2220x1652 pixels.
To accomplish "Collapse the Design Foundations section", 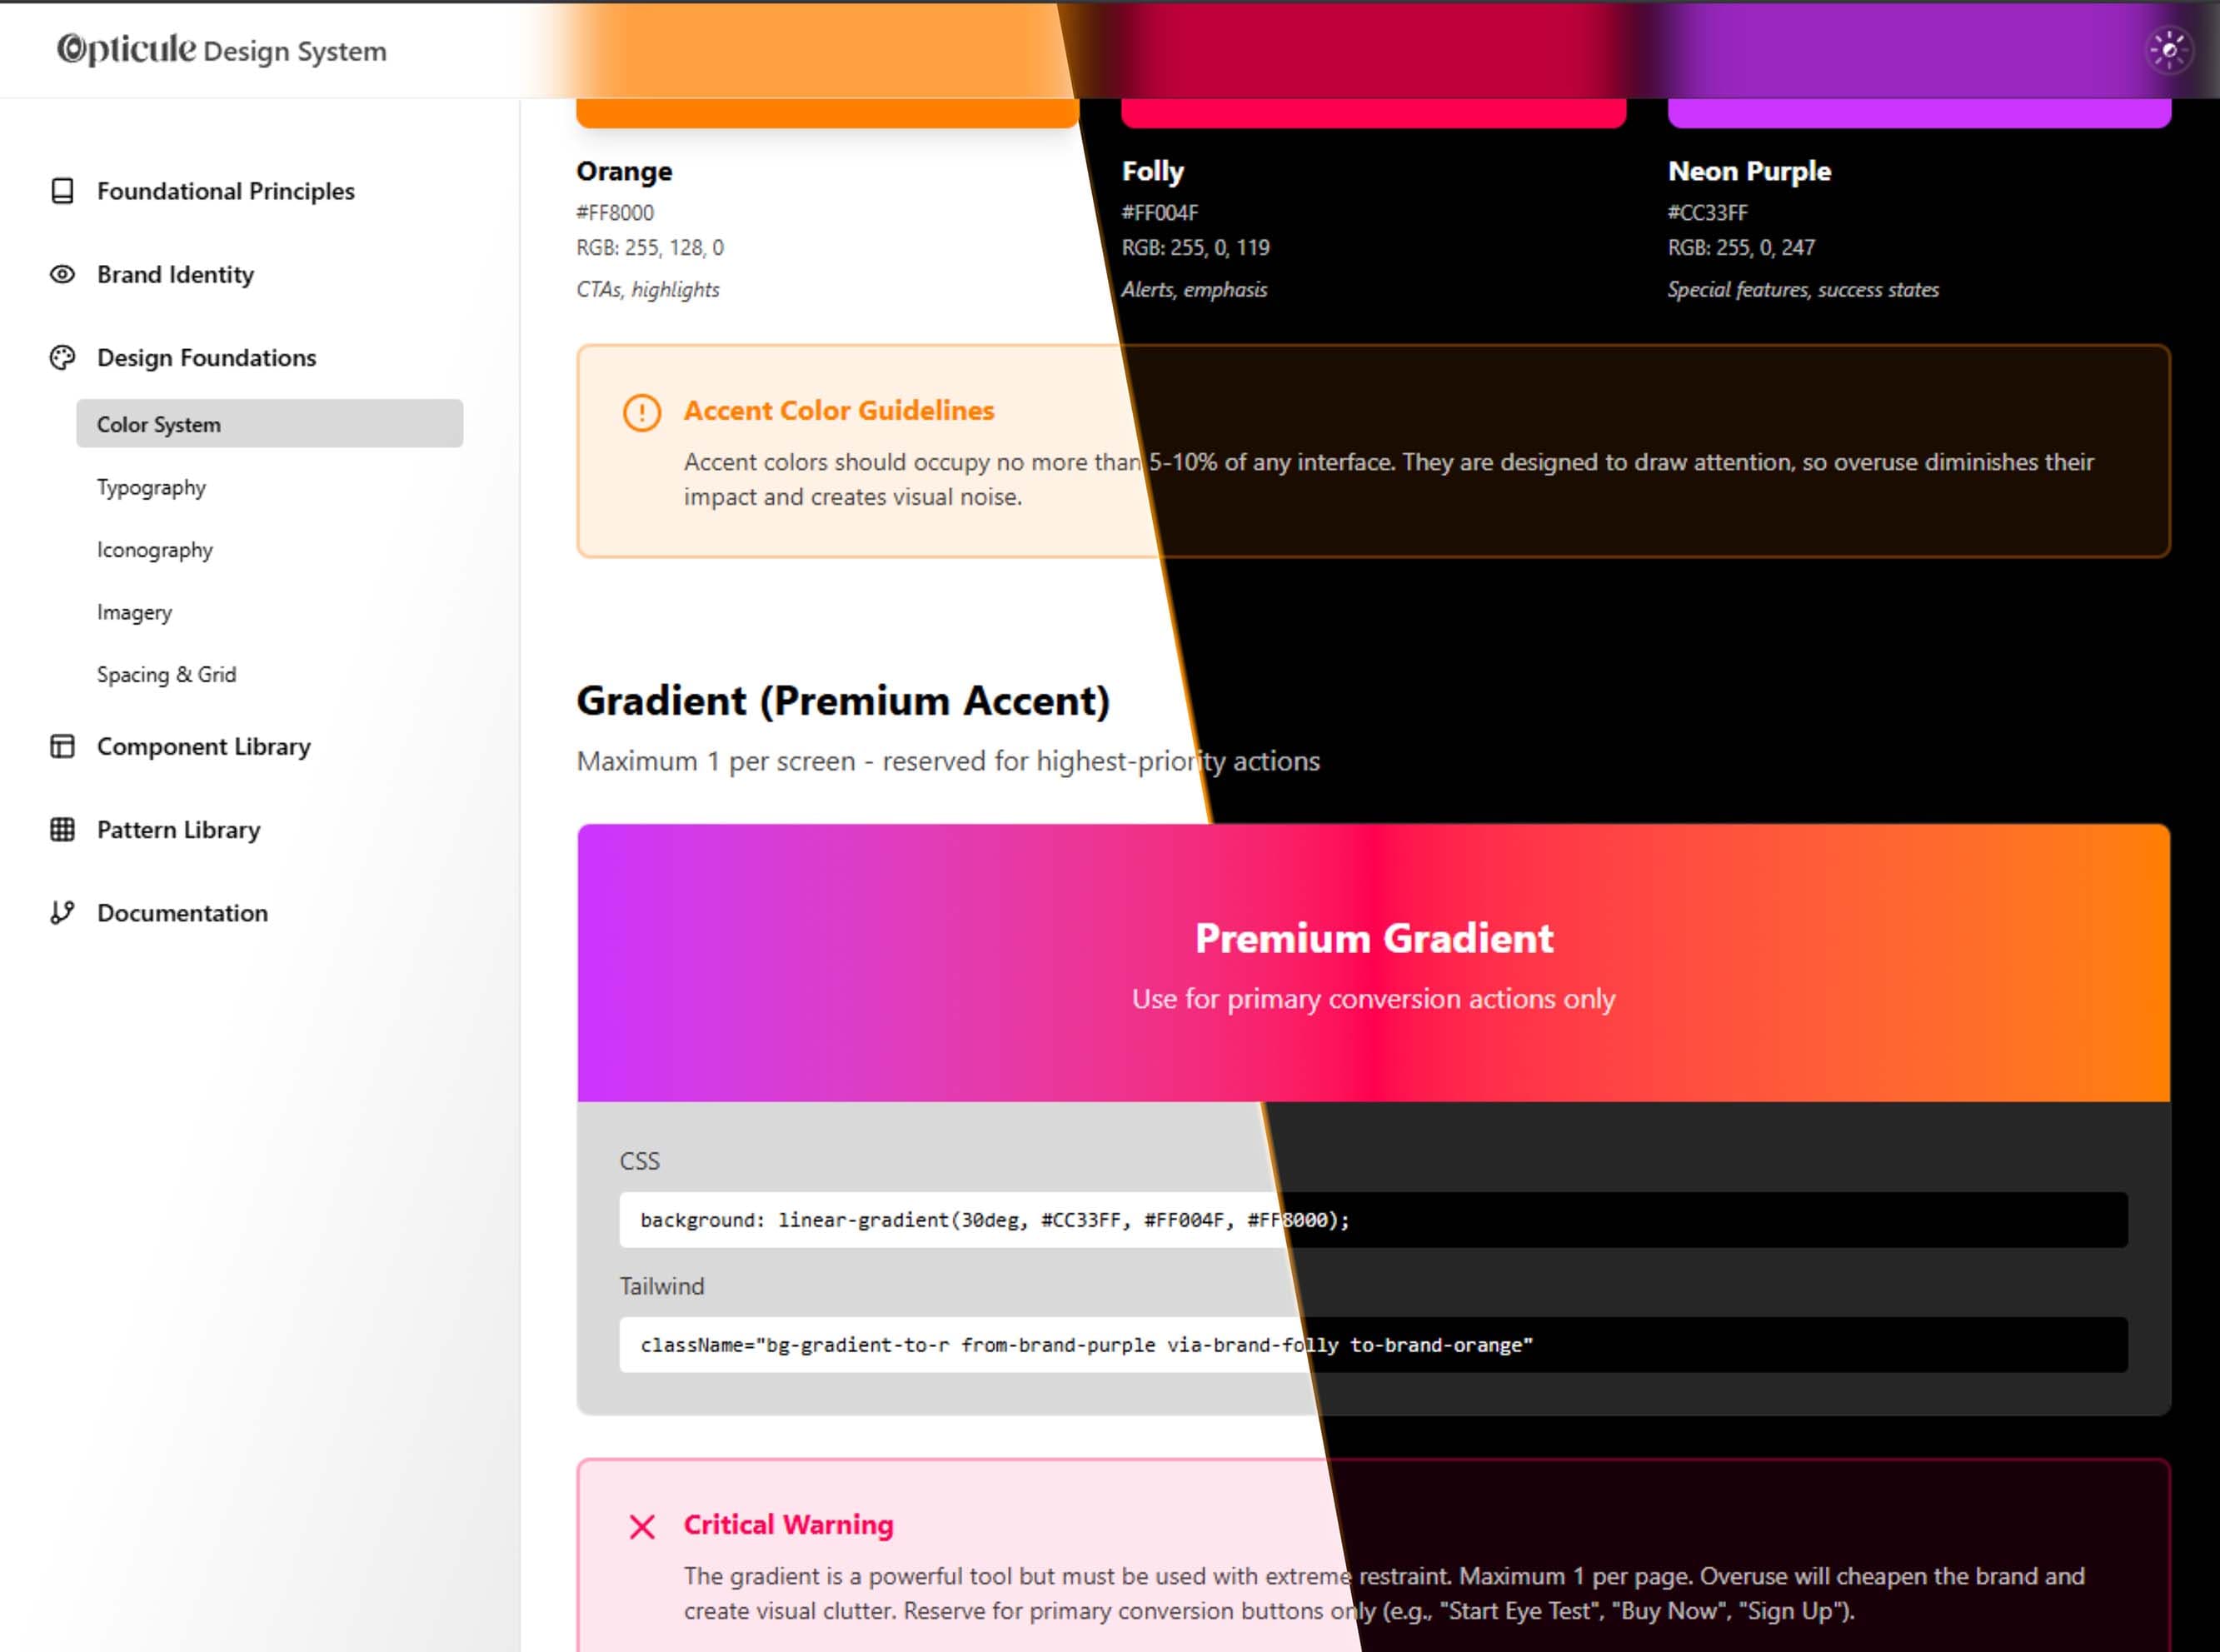I will click(x=206, y=358).
